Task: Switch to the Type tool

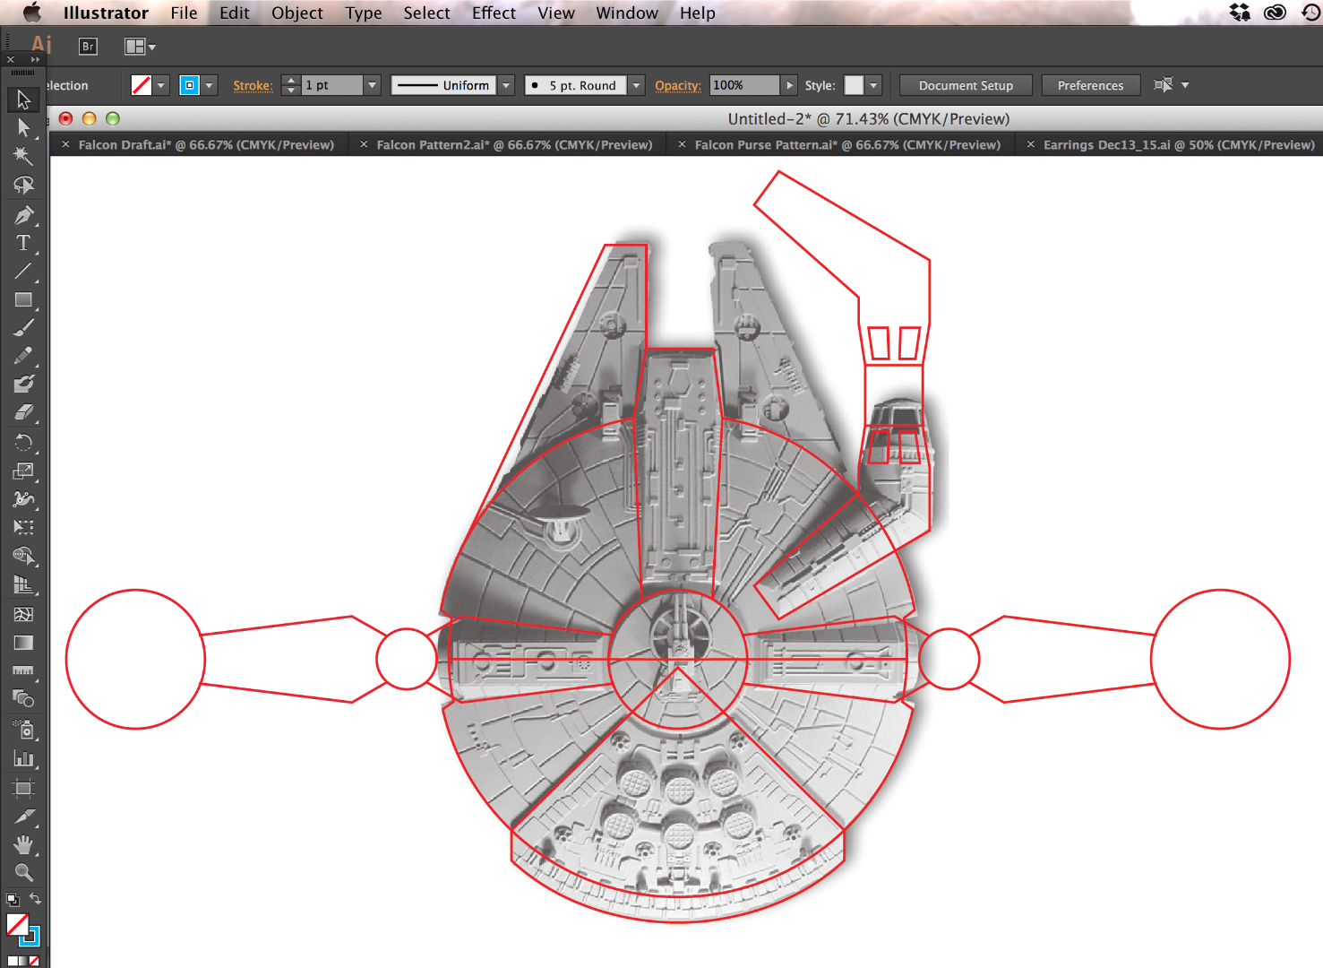Action: (22, 243)
